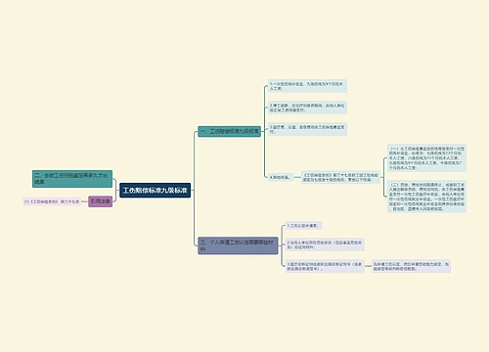Select the central node 工伤赔偿标准九级标准
The width and height of the screenshot is (489, 352).
click(x=155, y=191)
